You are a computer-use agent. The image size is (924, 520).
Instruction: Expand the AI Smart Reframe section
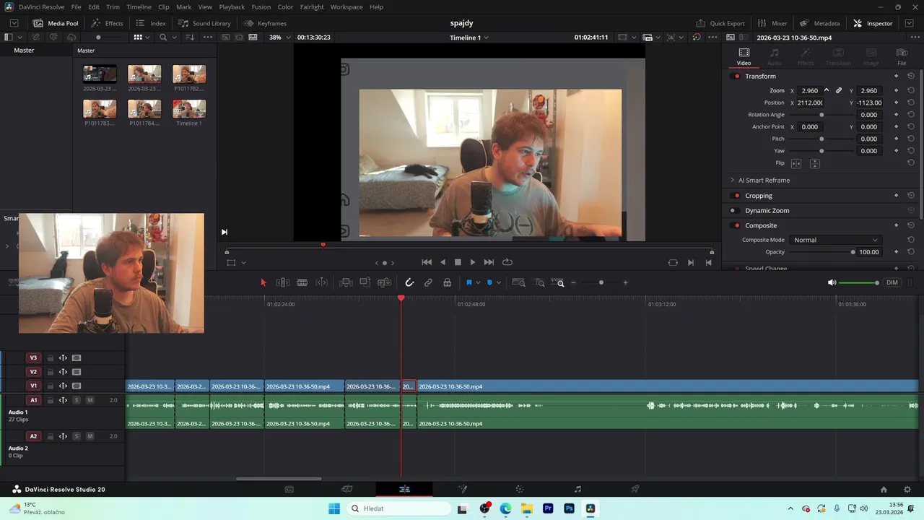(761, 180)
